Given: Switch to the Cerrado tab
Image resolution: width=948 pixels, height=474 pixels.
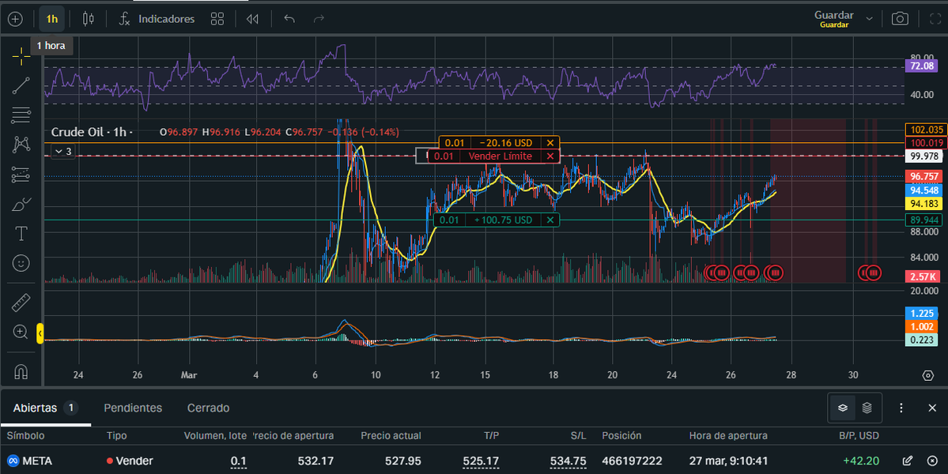Looking at the screenshot, I should click(x=208, y=408).
